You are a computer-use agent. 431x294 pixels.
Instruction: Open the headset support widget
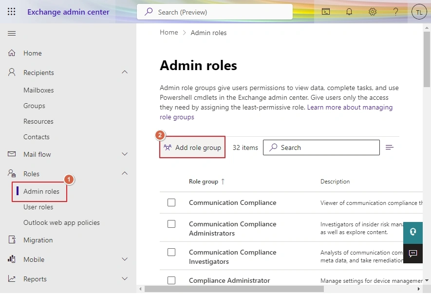pos(413,232)
